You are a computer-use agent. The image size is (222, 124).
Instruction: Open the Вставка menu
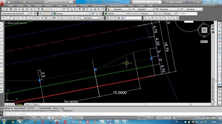pyautogui.click(x=38, y=6)
